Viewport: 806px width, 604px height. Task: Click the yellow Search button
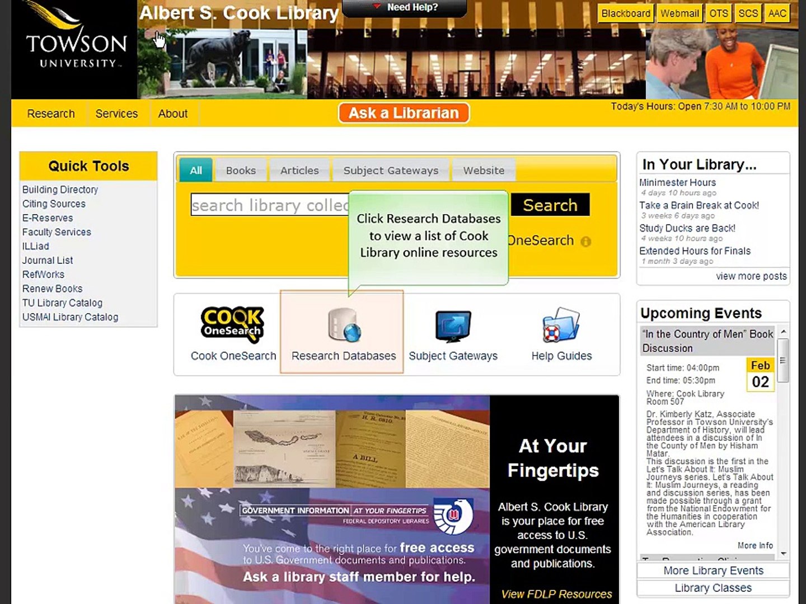550,205
